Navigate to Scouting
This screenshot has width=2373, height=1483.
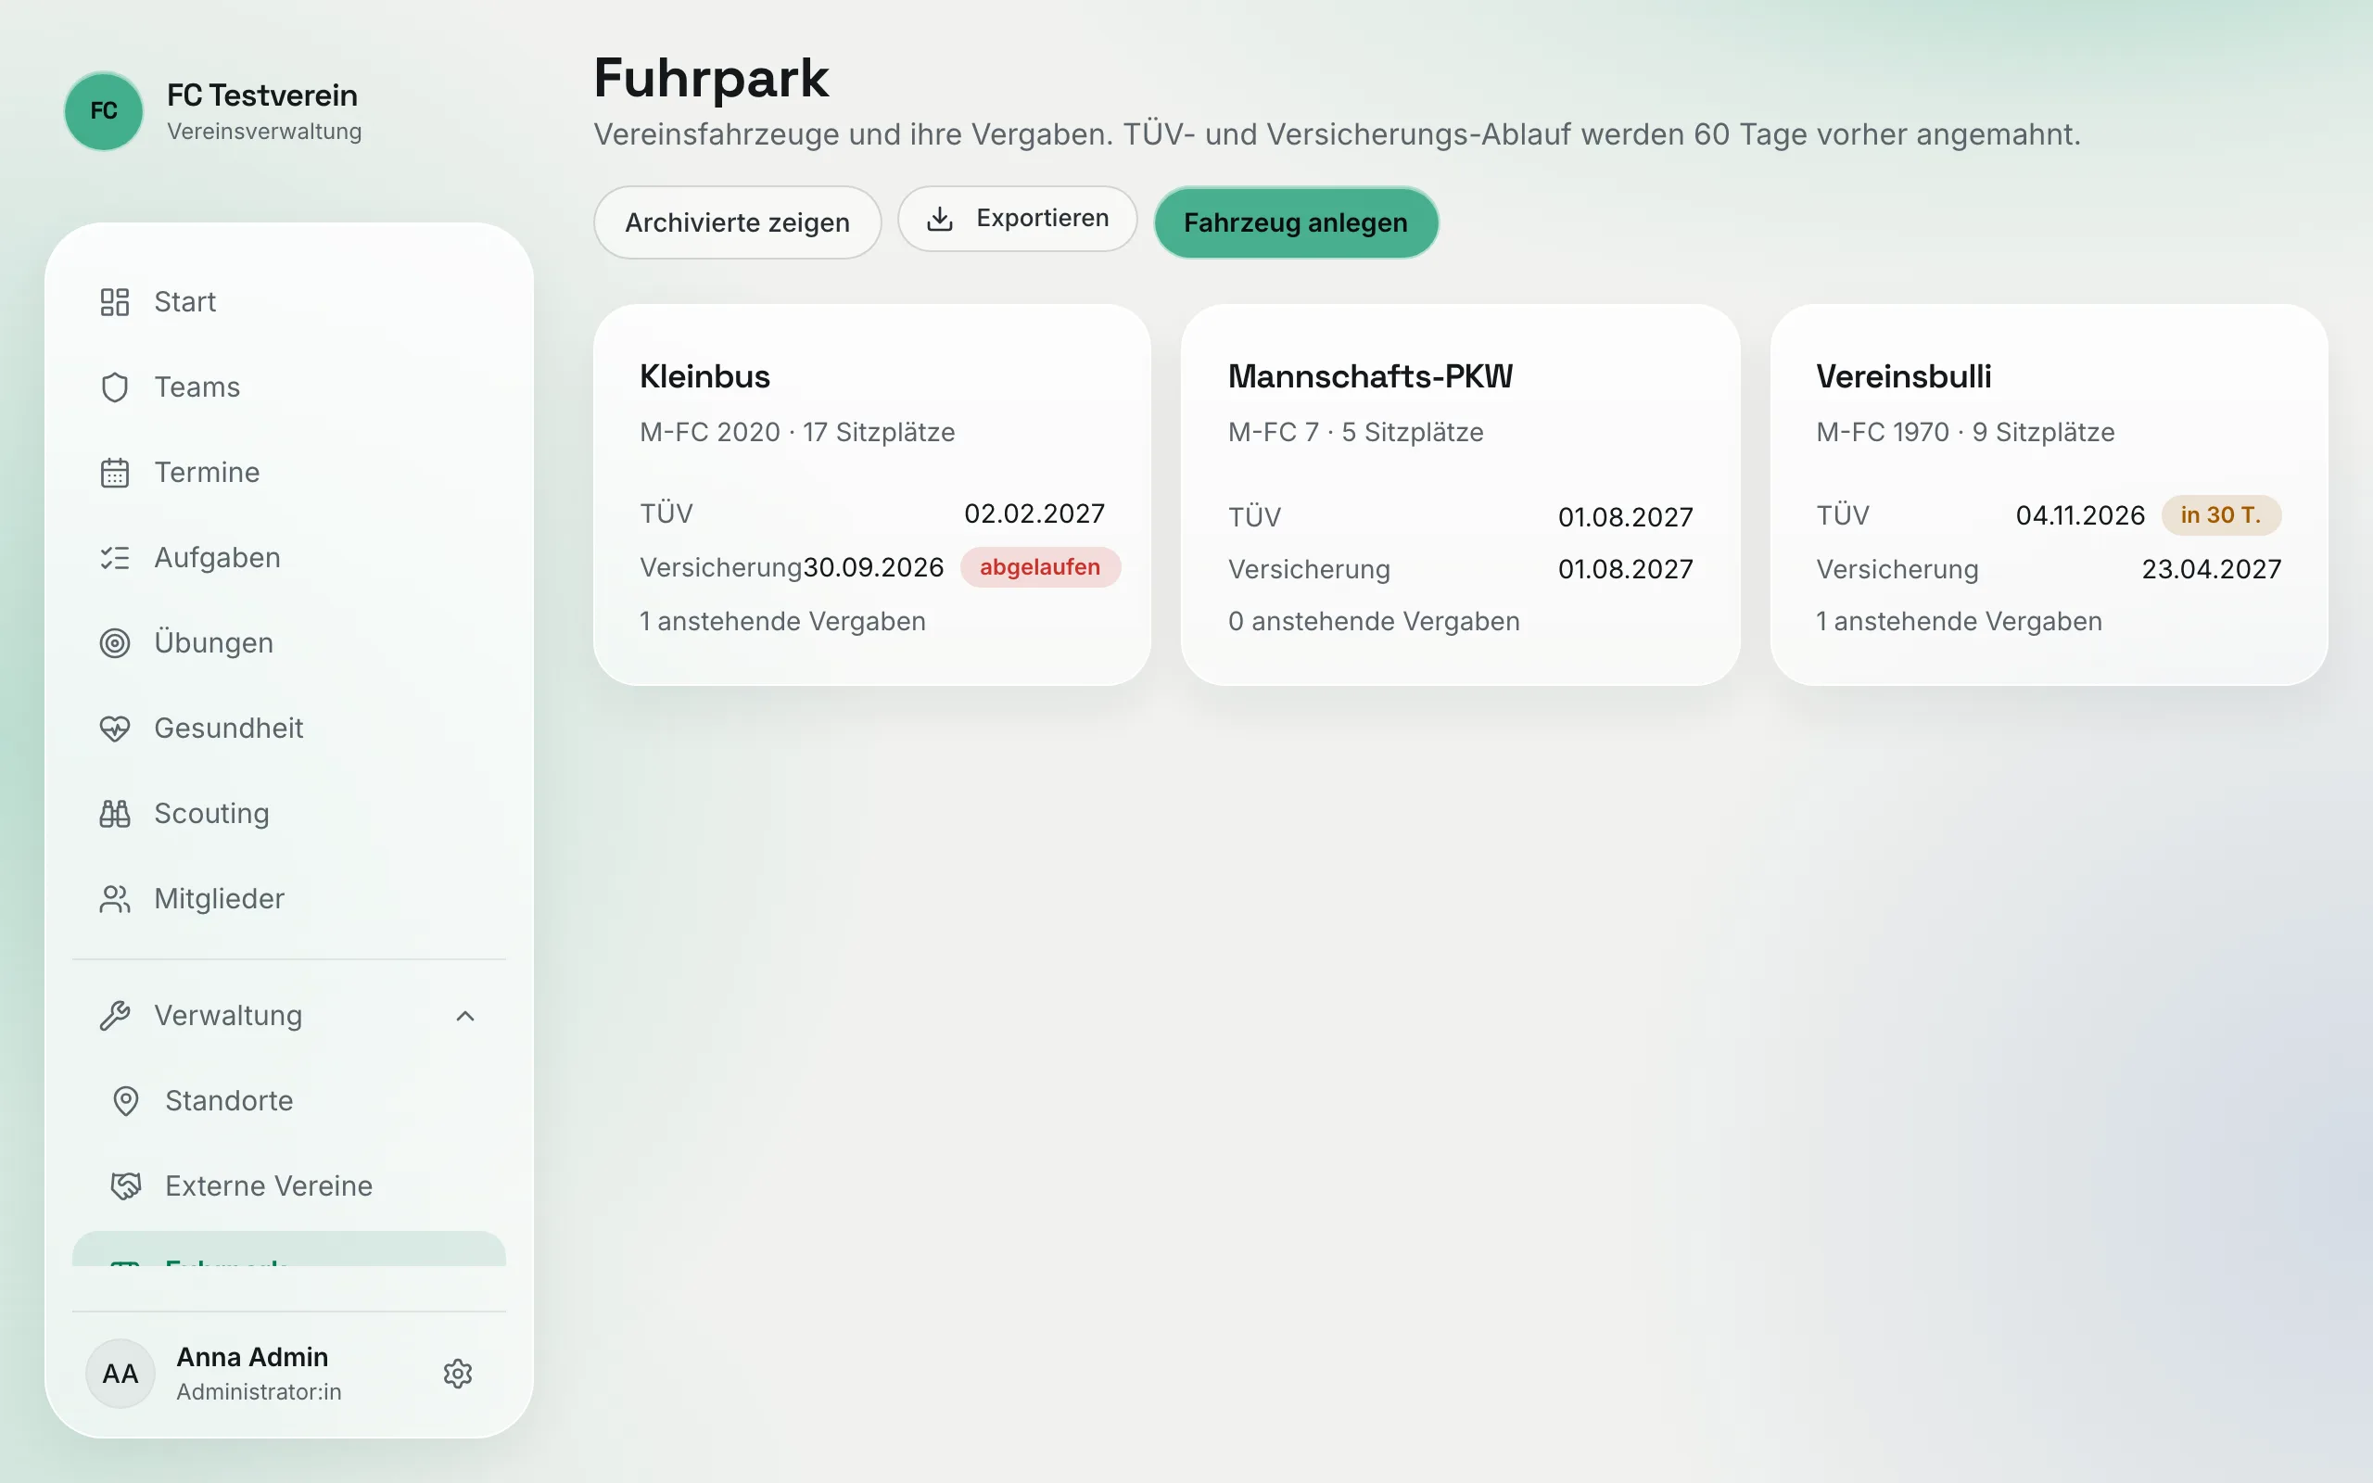[x=289, y=814]
